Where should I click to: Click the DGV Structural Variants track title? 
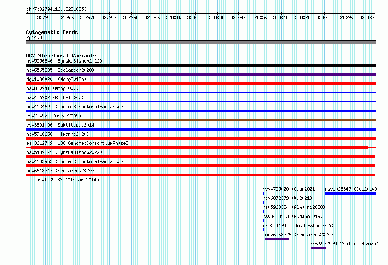coord(61,56)
